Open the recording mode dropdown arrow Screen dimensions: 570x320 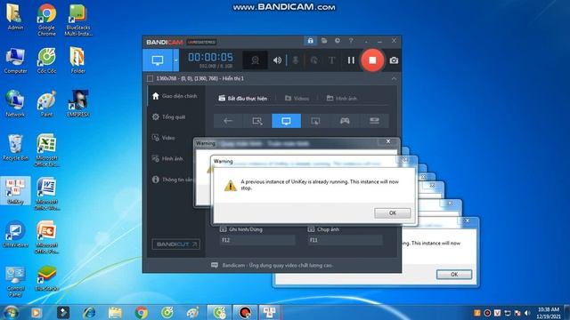coord(176,60)
